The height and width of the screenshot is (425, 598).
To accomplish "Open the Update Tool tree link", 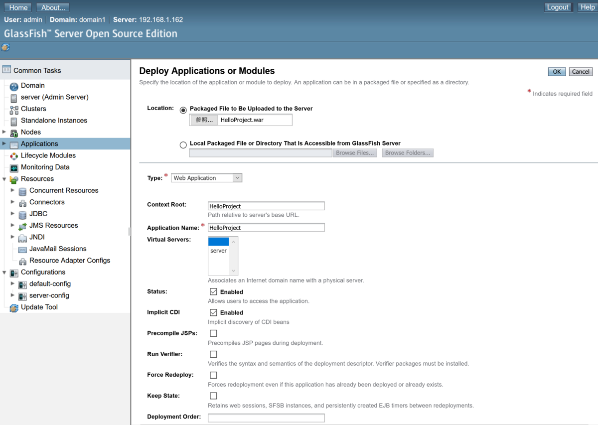I will point(39,307).
